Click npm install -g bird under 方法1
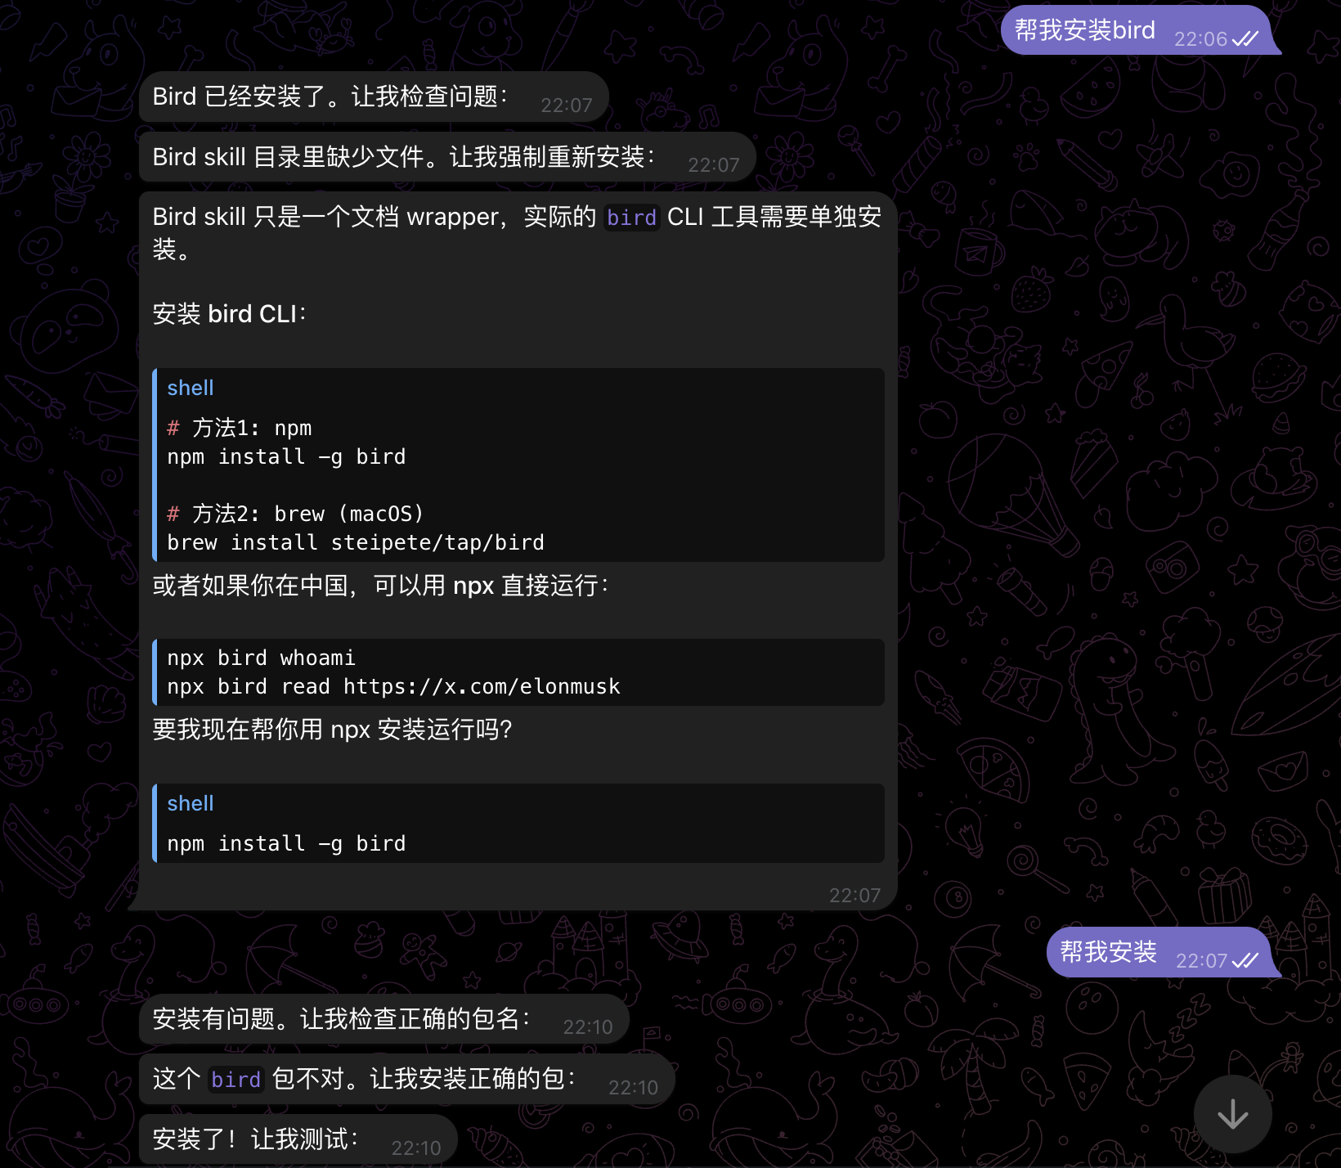 click(286, 456)
